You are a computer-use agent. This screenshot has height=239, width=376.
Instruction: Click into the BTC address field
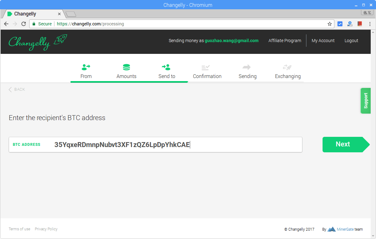(174, 145)
